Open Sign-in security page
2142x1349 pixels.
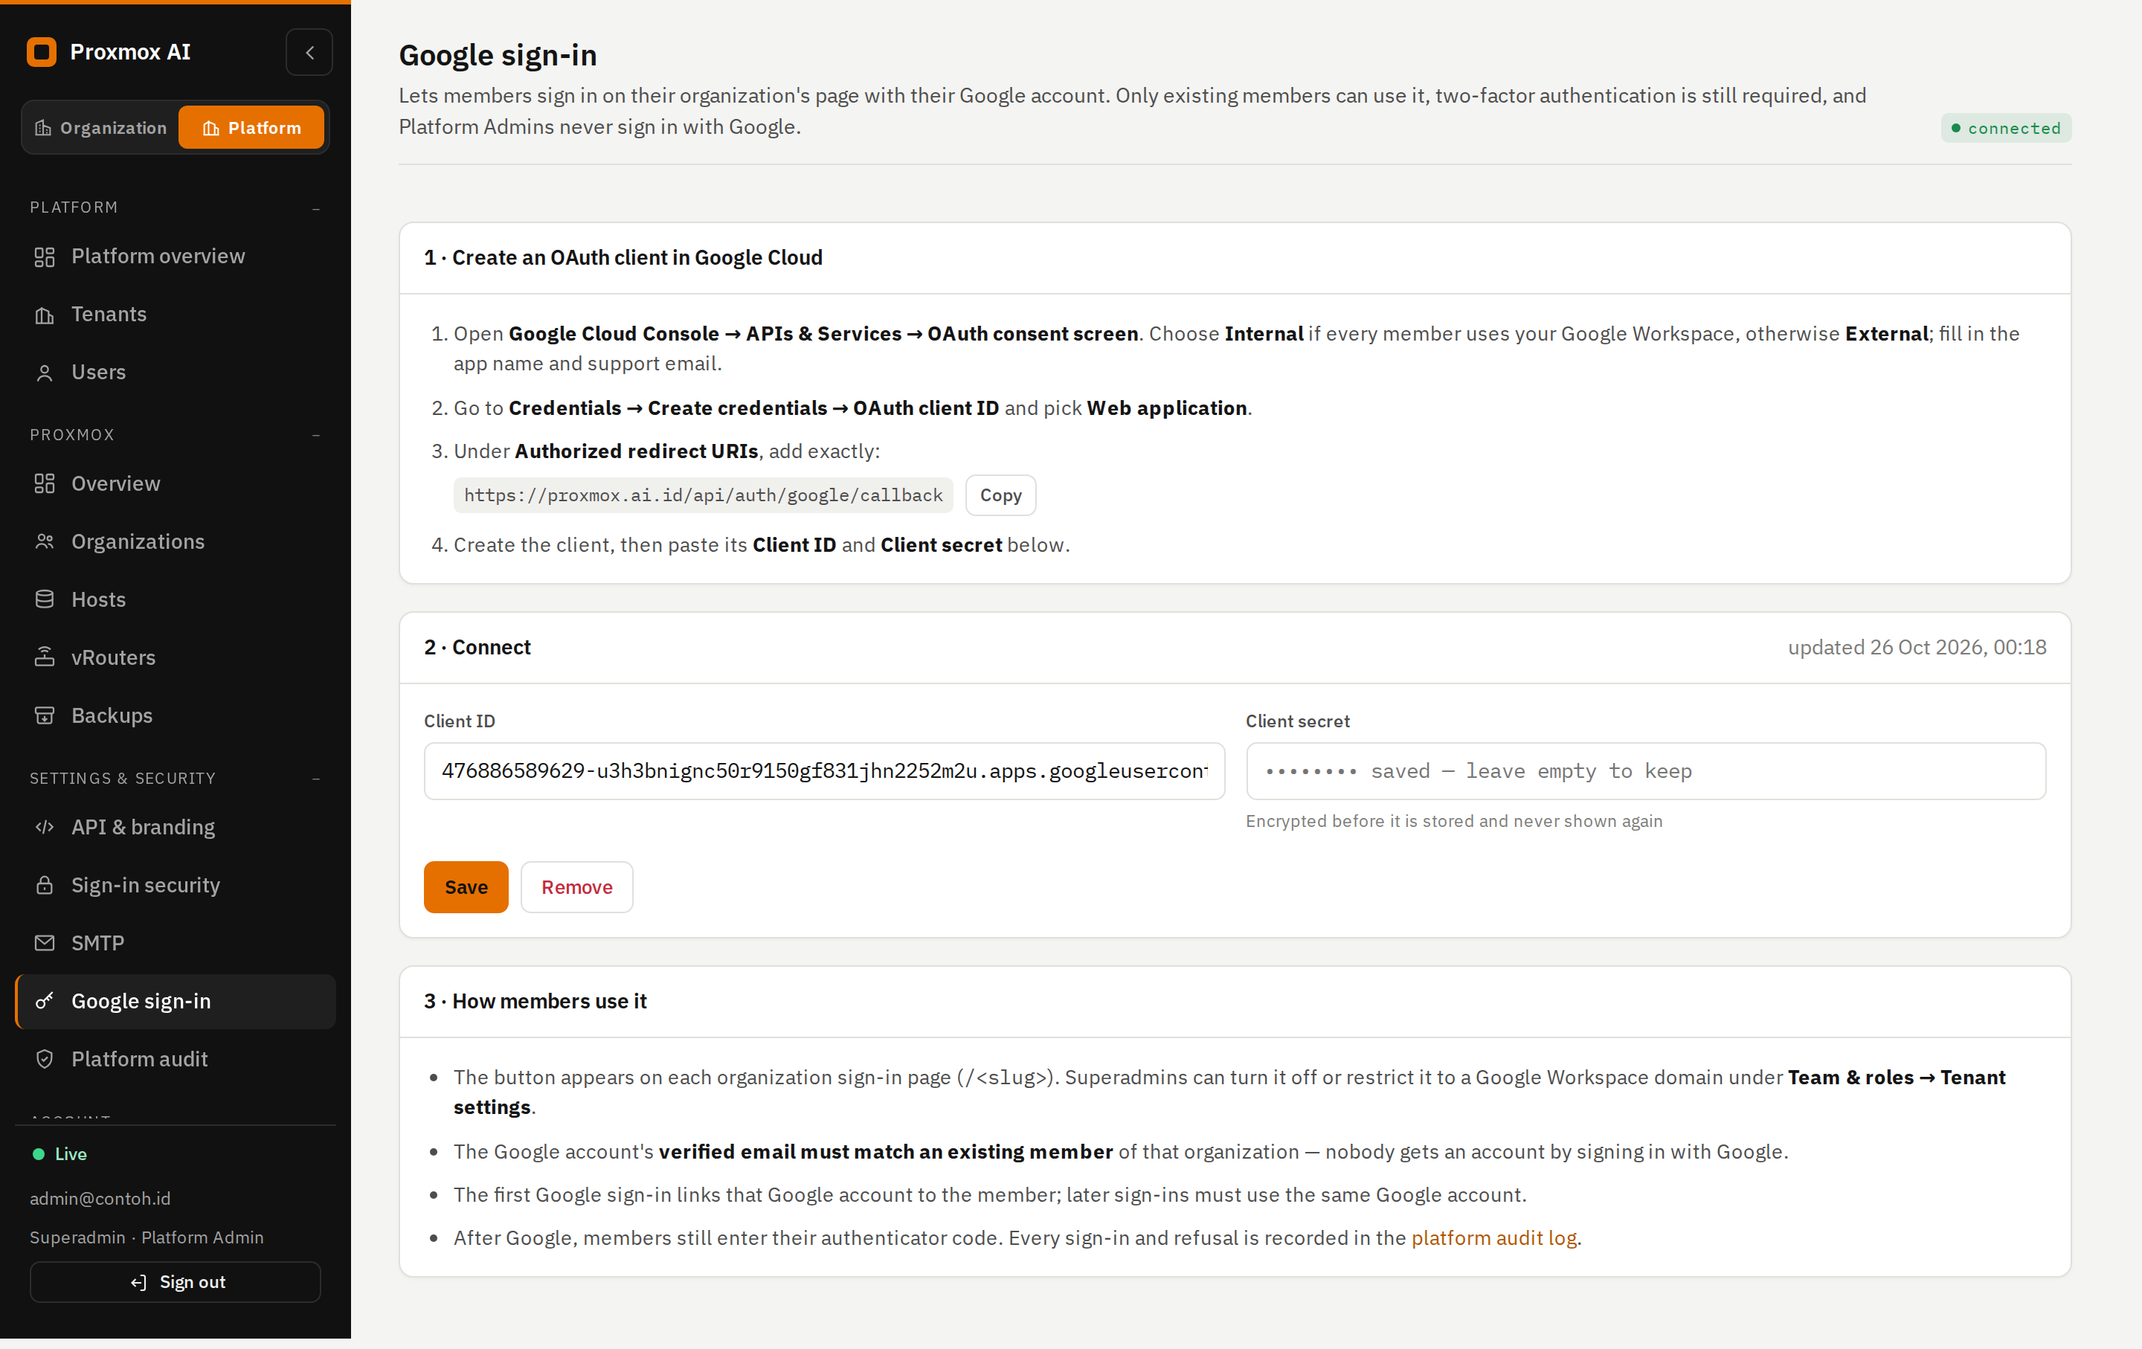coord(176,886)
